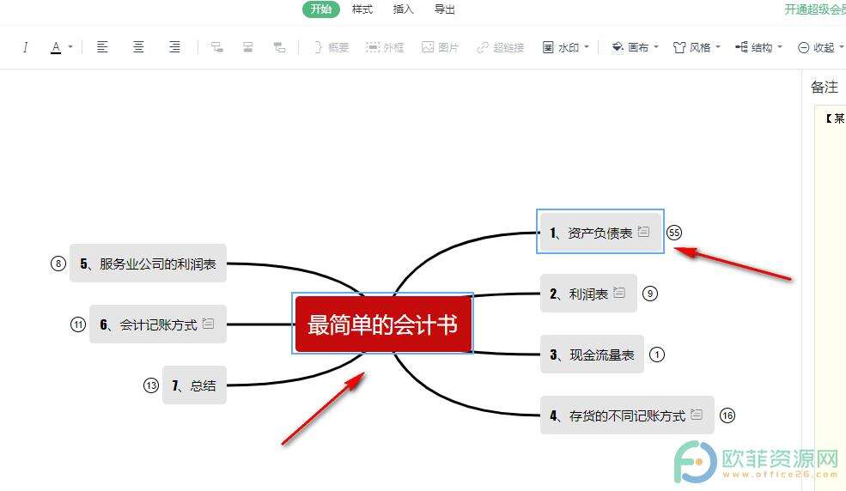Switch to the 样式 tab
This screenshot has width=846, height=491.
pos(362,9)
